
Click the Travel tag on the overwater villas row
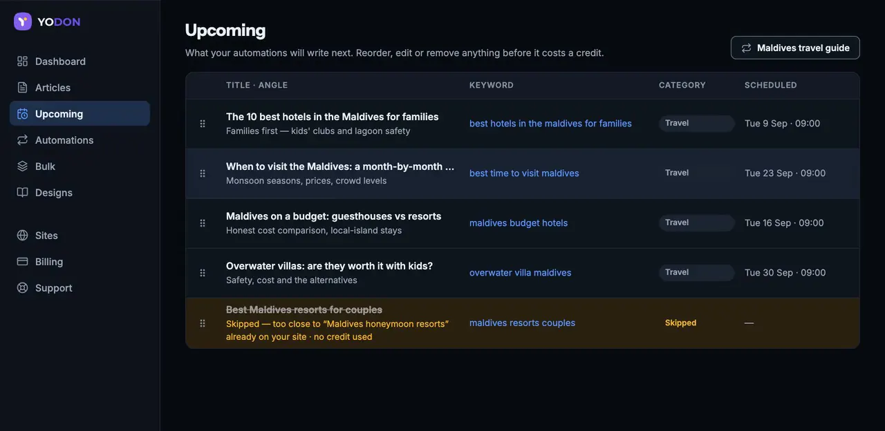(696, 272)
